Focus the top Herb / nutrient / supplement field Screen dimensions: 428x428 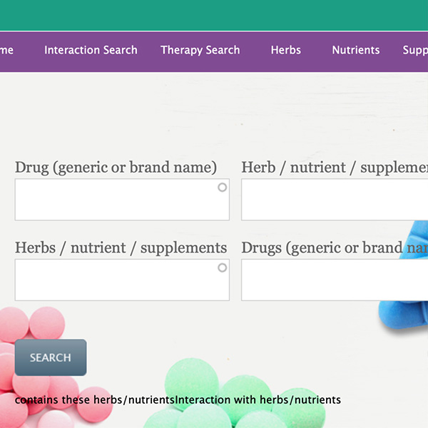tap(334, 200)
